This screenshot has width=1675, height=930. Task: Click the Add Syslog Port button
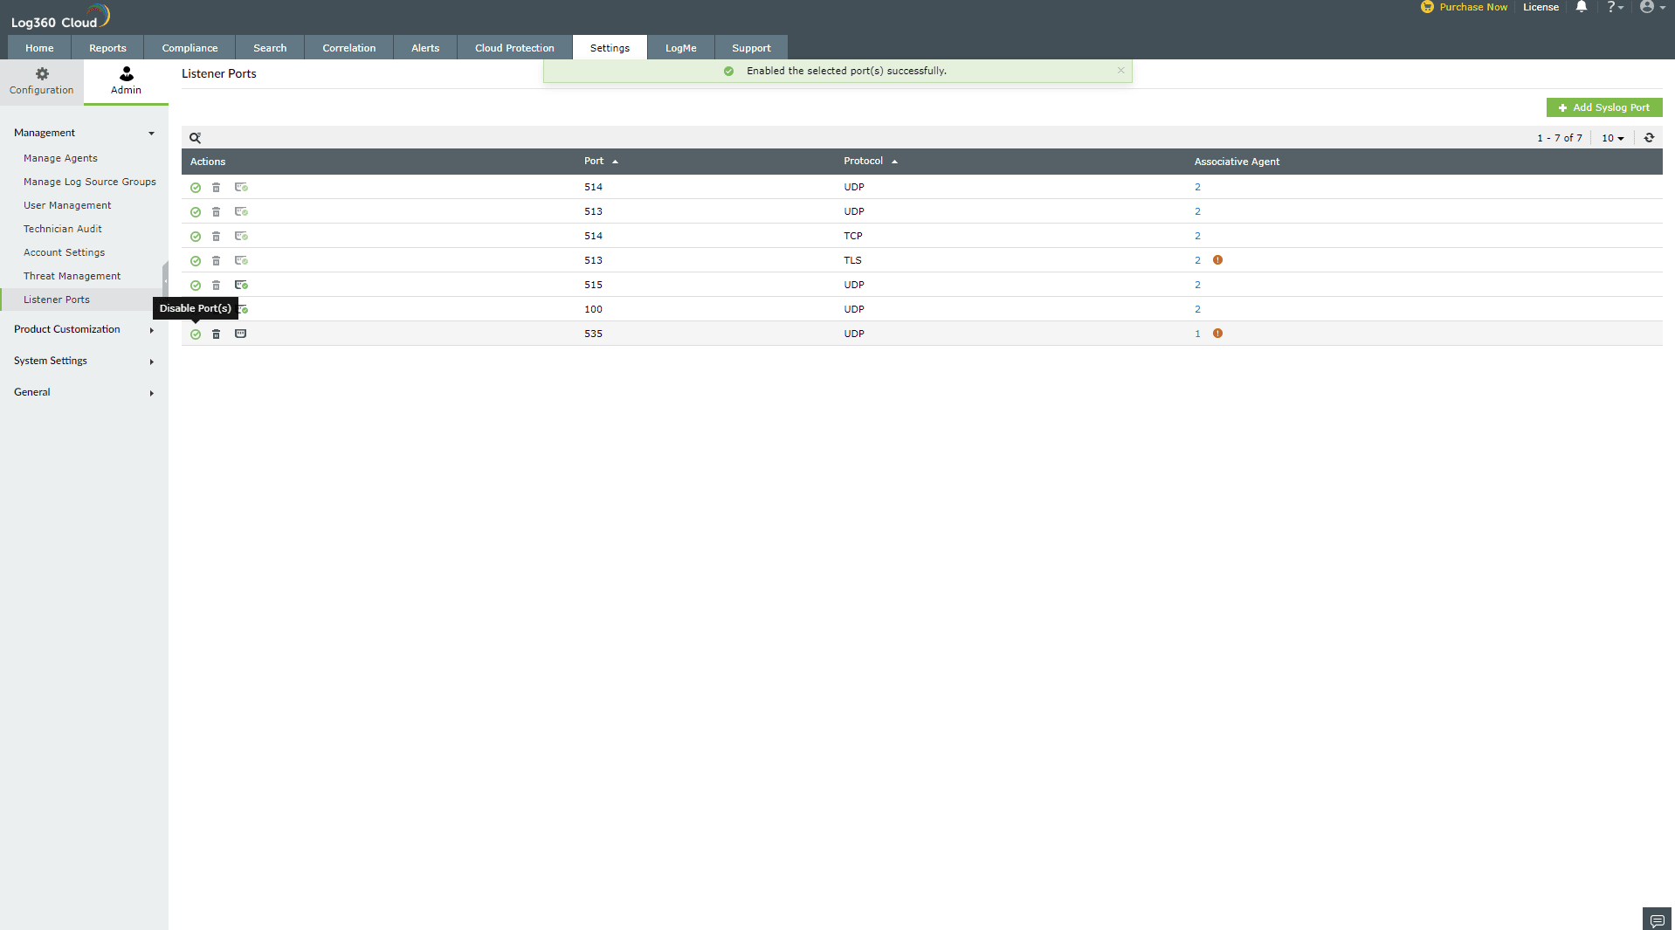1604,107
